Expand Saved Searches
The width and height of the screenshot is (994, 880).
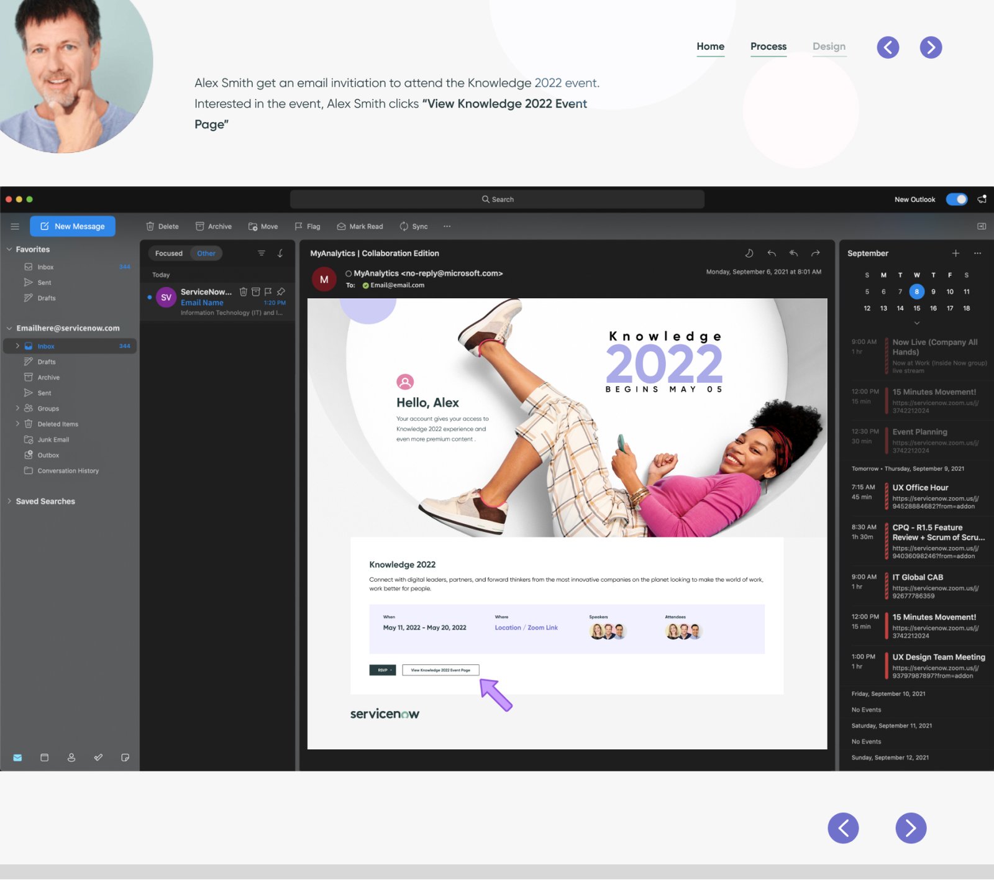[x=9, y=501]
